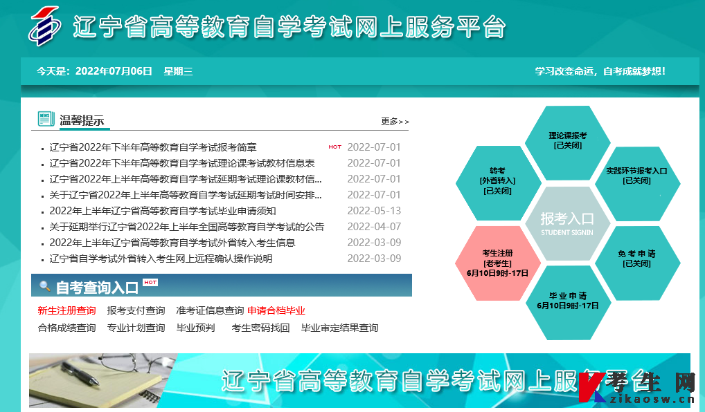Image resolution: width=705 pixels, height=412 pixels.
Task: Click the date 2022-05-13 in notice list
Action: (x=374, y=210)
